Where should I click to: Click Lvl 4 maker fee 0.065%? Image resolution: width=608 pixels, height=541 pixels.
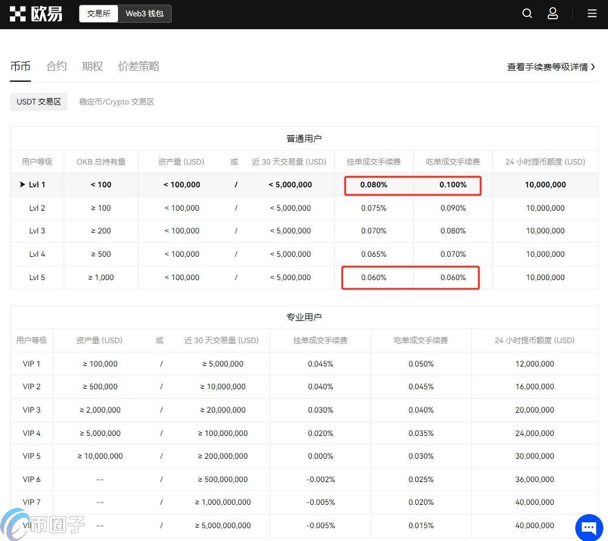click(373, 254)
